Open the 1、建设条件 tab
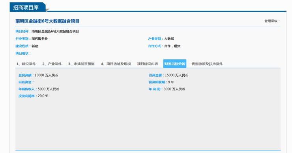Screen dimensions: 292x153 pyautogui.click(x=26, y=64)
